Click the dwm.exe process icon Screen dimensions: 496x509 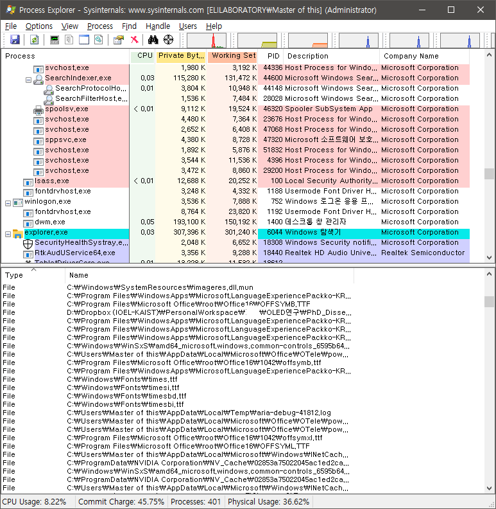pyautogui.click(x=28, y=224)
